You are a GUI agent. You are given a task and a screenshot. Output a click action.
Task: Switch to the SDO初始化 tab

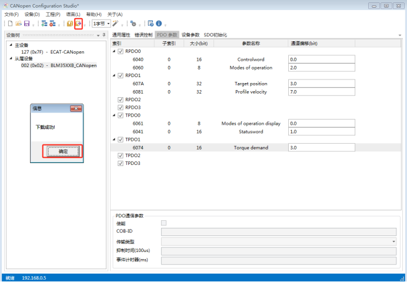[x=215, y=35]
